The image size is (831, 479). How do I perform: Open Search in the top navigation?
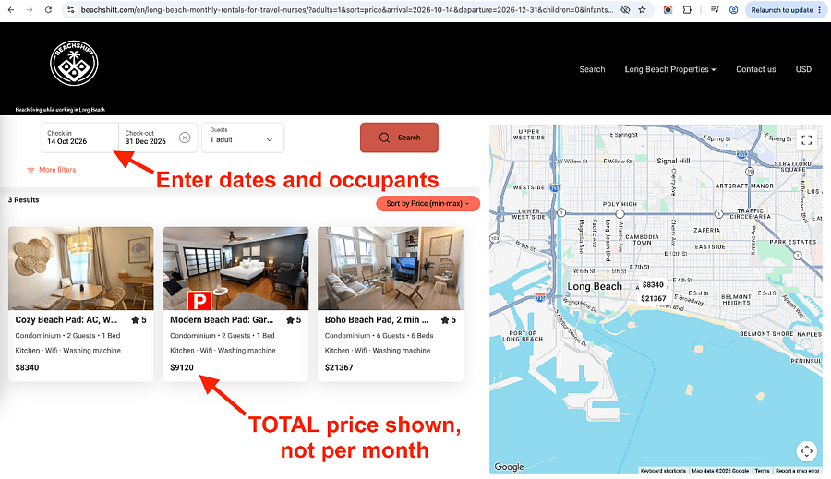pyautogui.click(x=592, y=69)
